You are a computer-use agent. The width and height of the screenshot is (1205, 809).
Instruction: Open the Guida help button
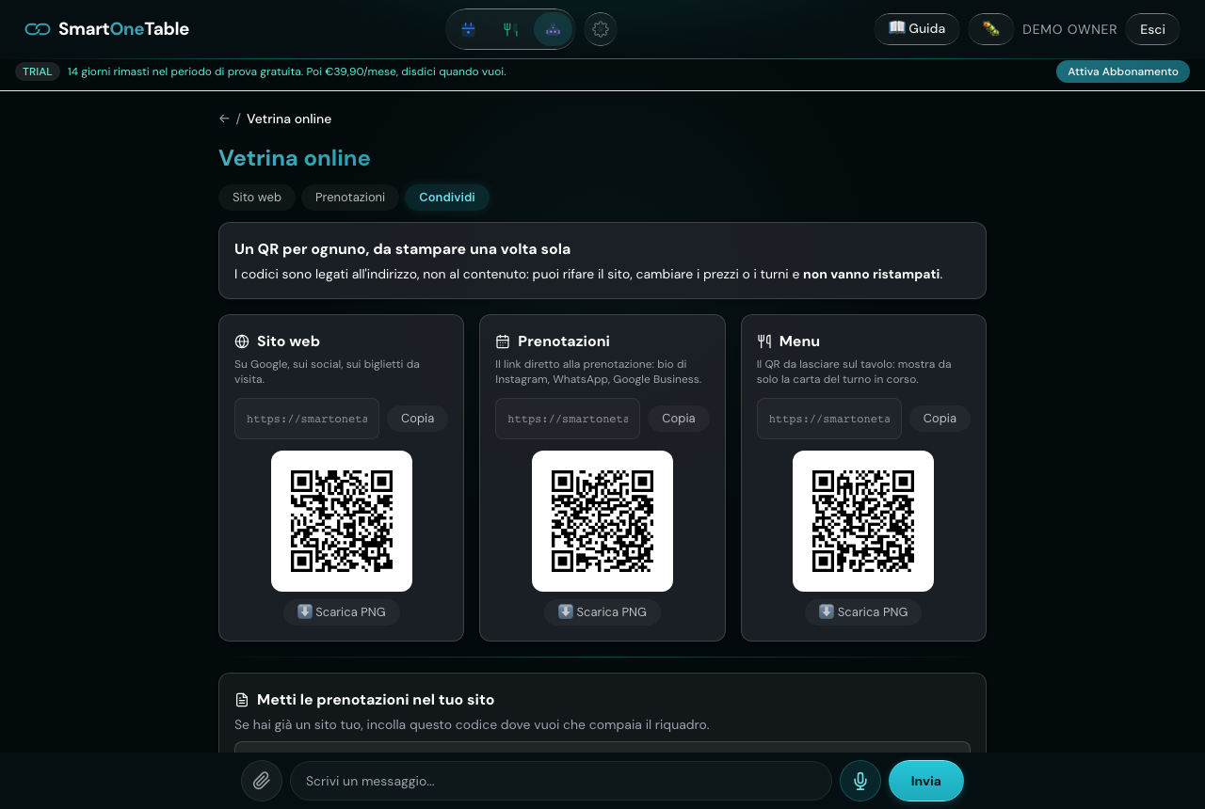(917, 29)
